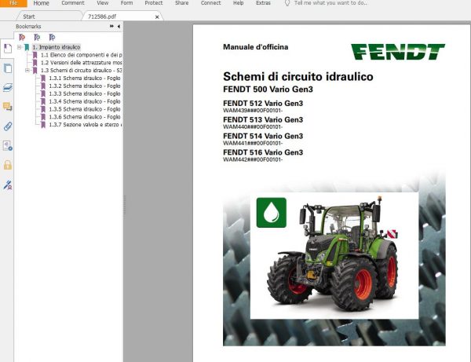Click the lightbulb icon beside Tell me

[287, 3]
